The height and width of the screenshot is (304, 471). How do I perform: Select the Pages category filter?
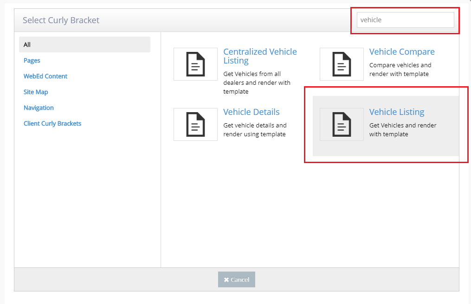[32, 60]
